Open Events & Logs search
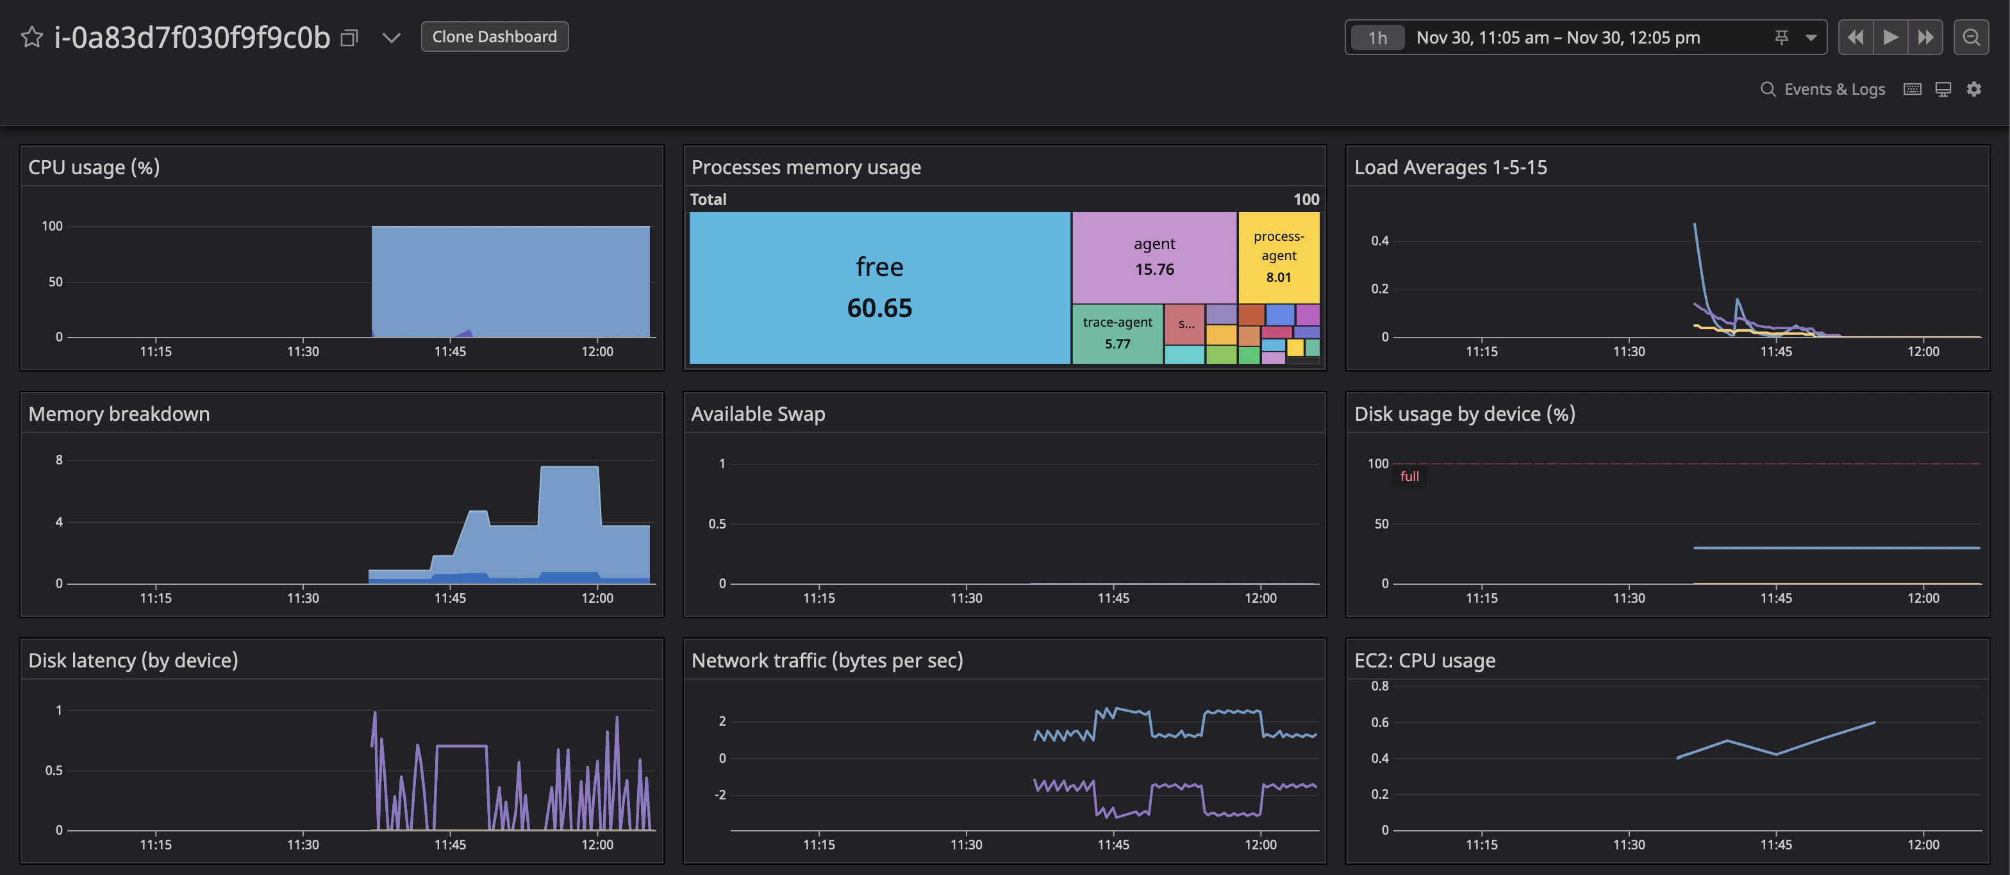Screen dimensions: 2010x875 click(1823, 89)
